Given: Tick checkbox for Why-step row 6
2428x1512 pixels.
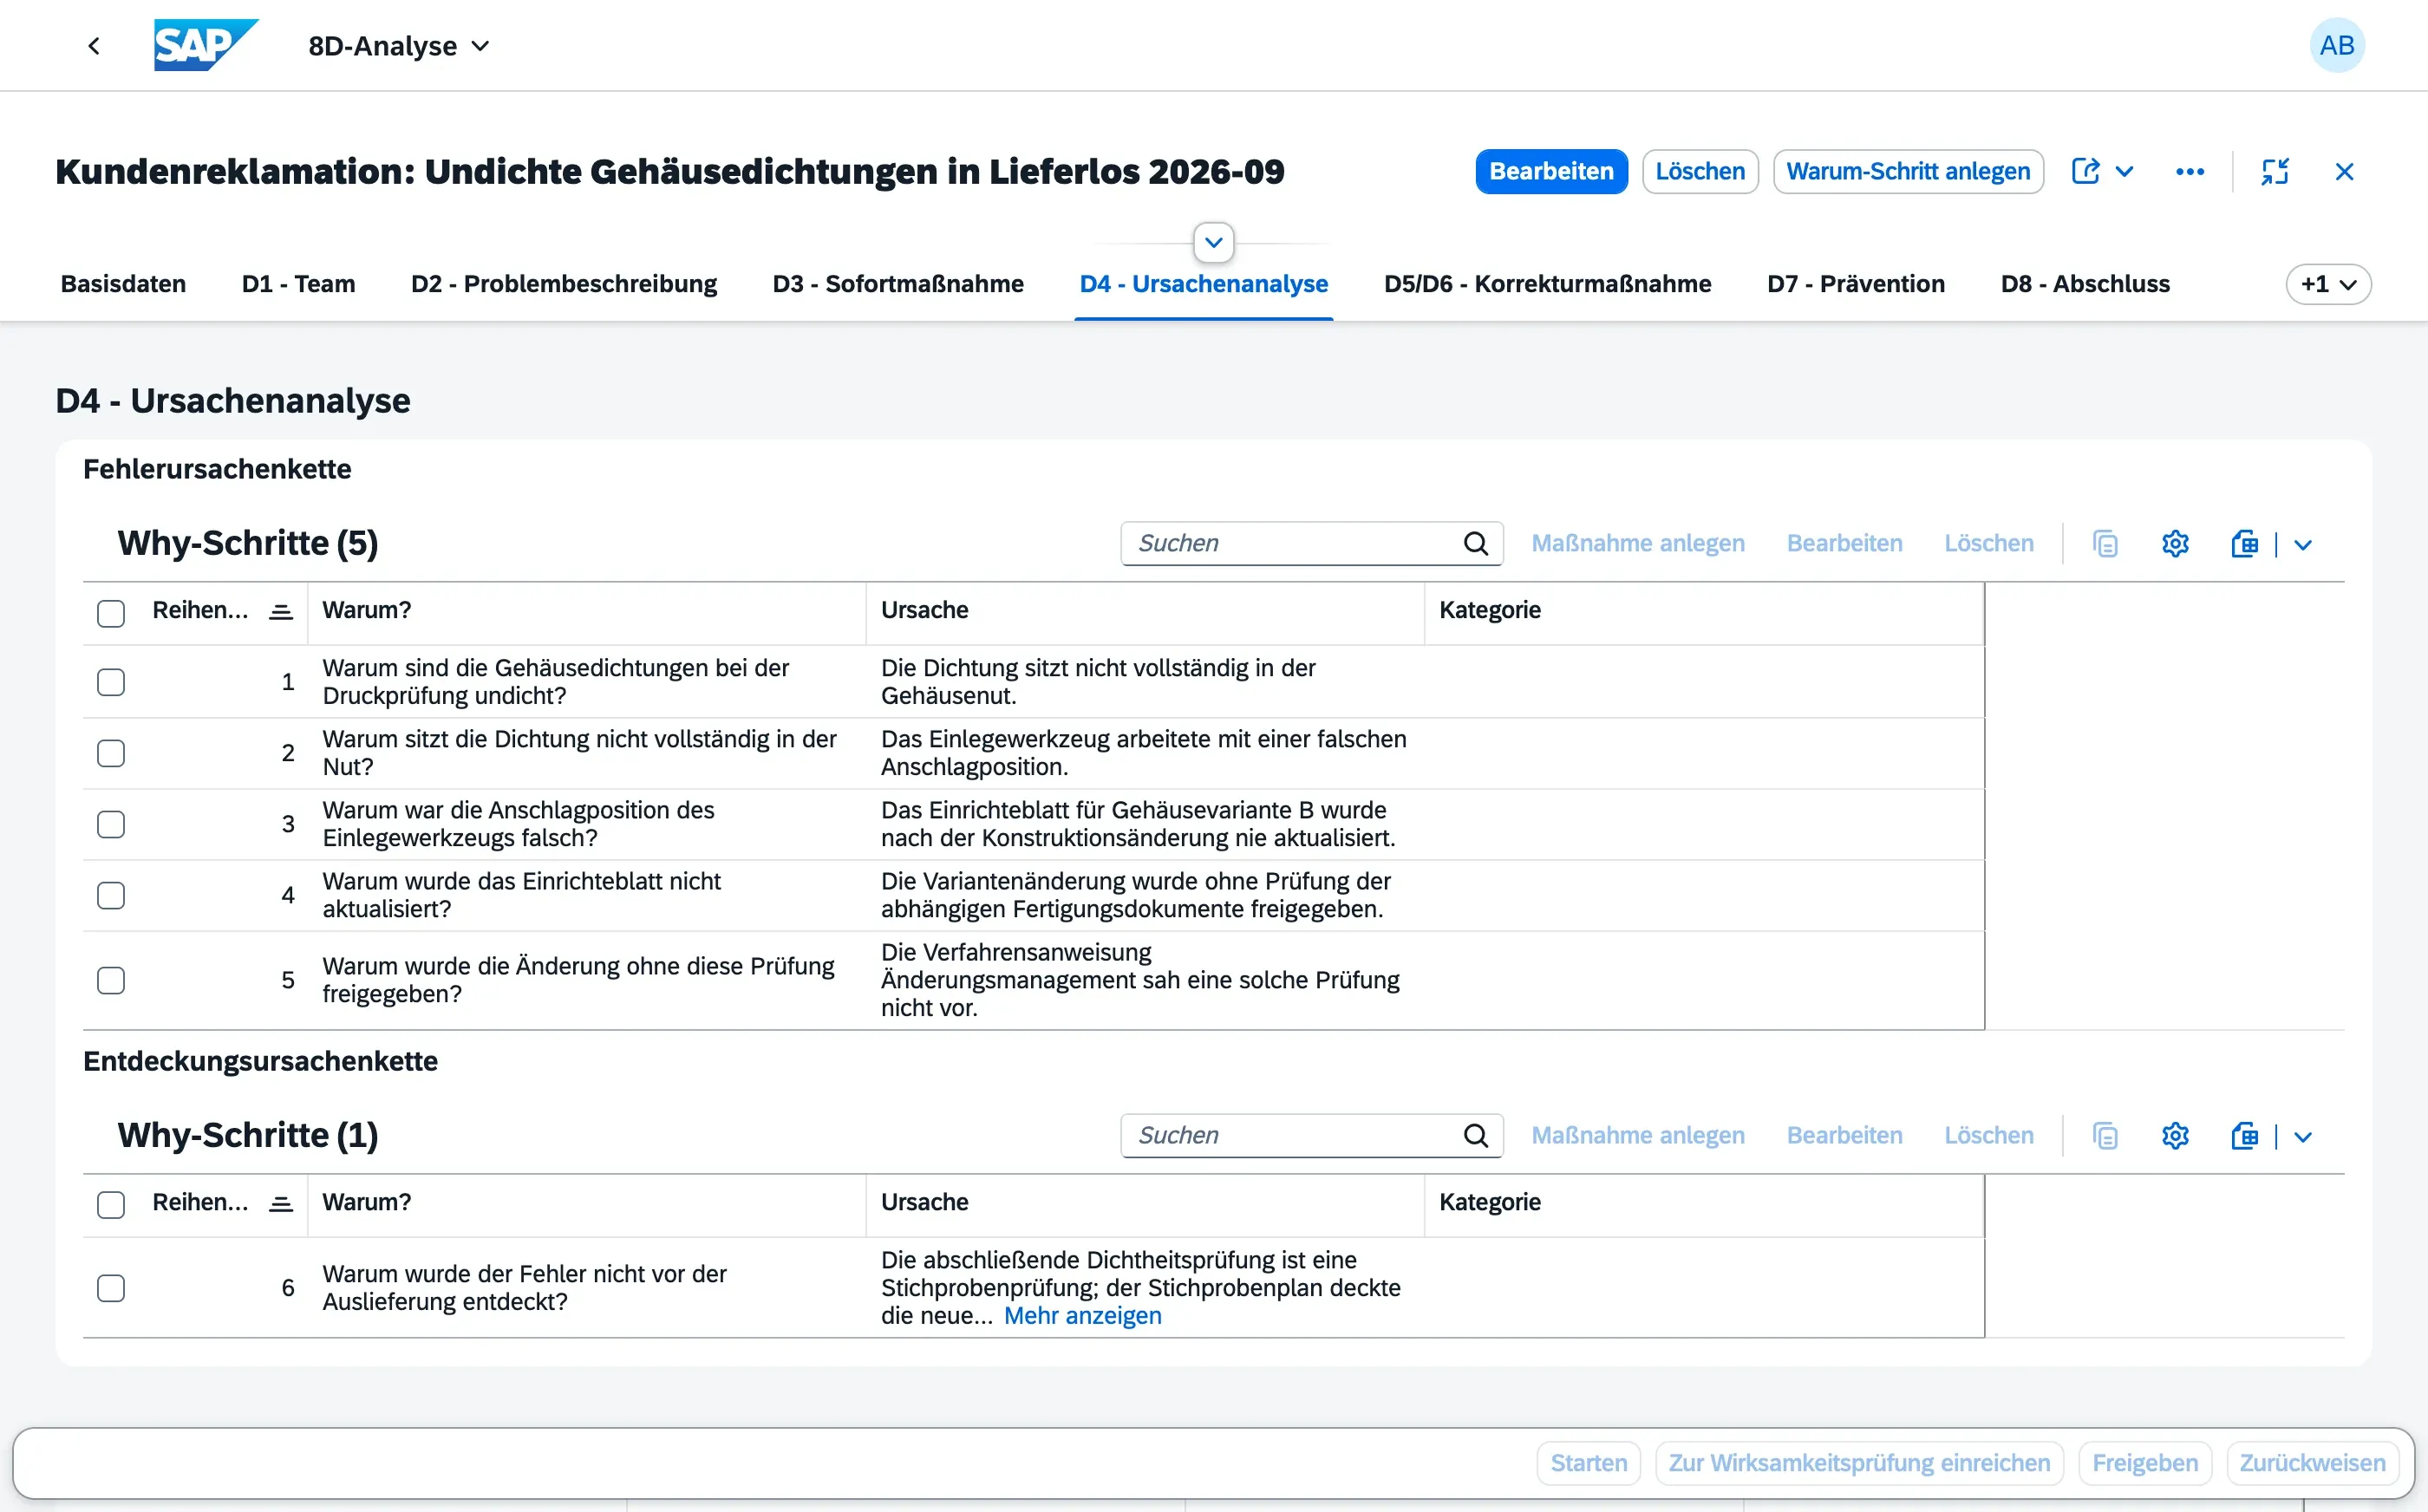Looking at the screenshot, I should (111, 1288).
